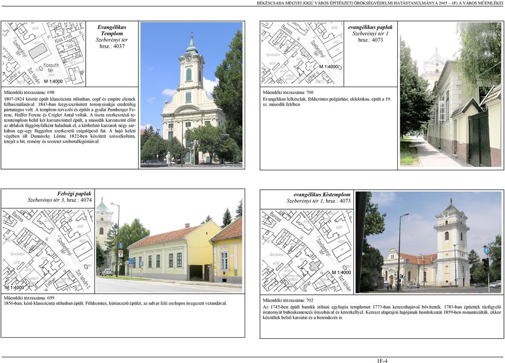Click the Evangélikus Templom site map

pos(44,54)
